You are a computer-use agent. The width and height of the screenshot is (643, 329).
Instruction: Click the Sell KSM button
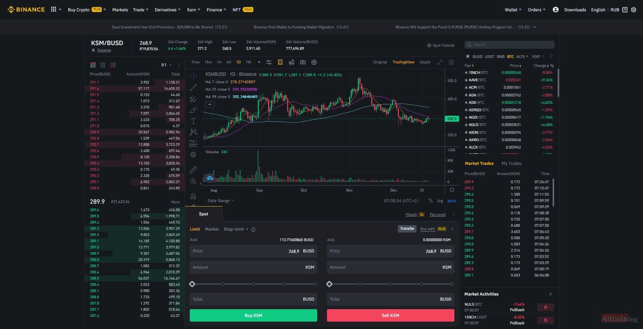(390, 315)
